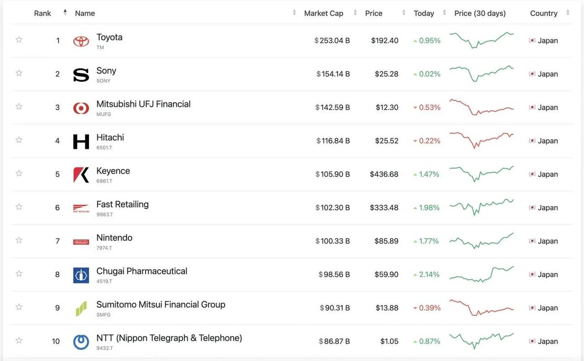Viewport: 584px width, 361px height.
Task: Click the Mitsubishi UFJ Financial logo
Action: (x=81, y=108)
